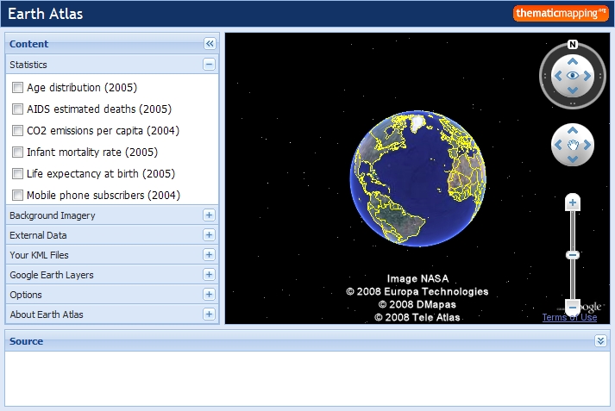Screen dimensions: 615x411
Task: Pan left with the hand control arrow
Action: point(558,145)
